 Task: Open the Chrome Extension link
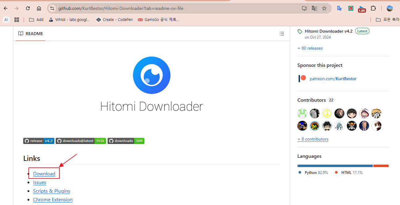53,199
